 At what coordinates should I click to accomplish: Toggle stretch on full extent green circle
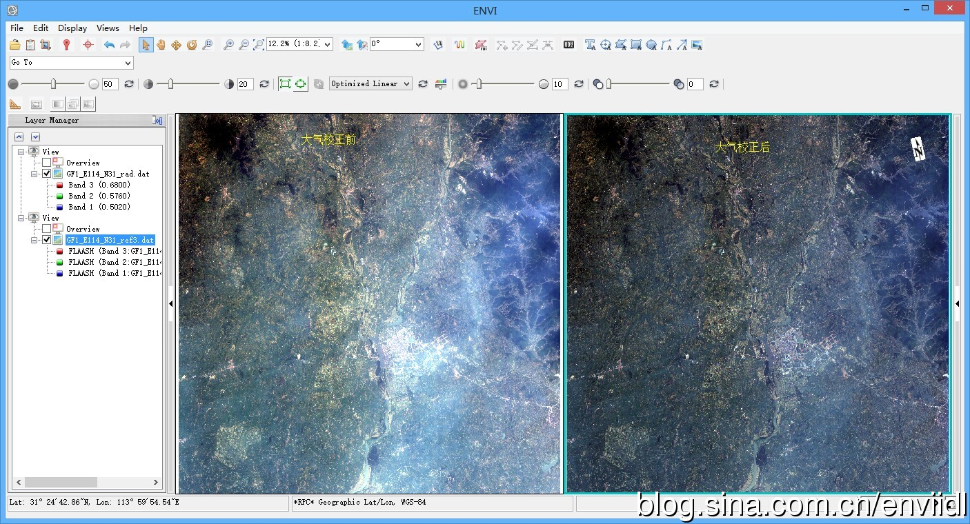tap(301, 84)
